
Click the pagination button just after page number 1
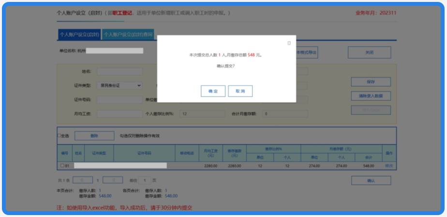pyautogui.click(x=113, y=180)
